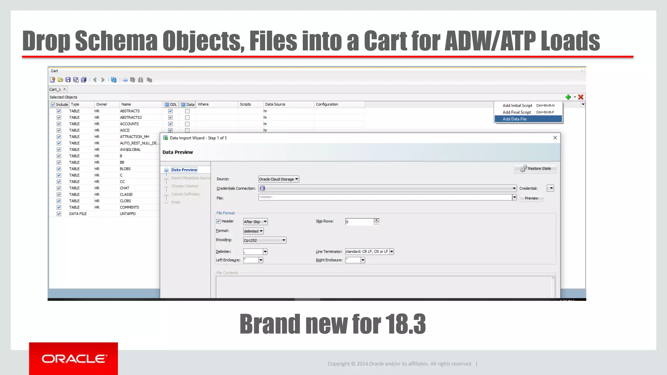Click the left arrow navigation icon
Screen dimensions: 667x375
tap(95, 80)
